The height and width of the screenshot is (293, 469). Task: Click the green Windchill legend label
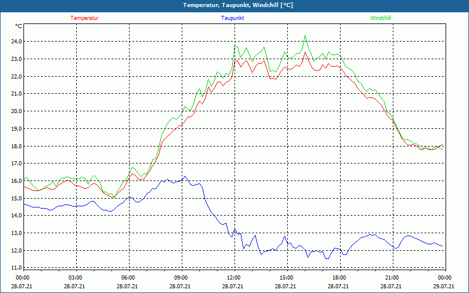(x=380, y=18)
